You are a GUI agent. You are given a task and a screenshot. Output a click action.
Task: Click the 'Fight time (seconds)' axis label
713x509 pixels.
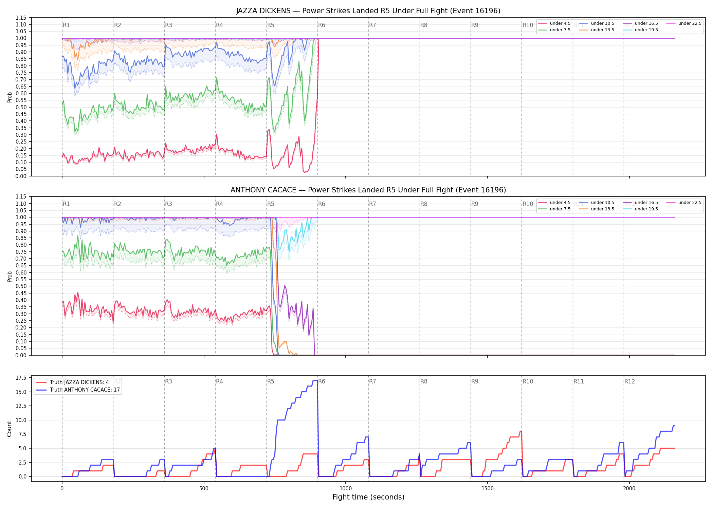pos(368,497)
